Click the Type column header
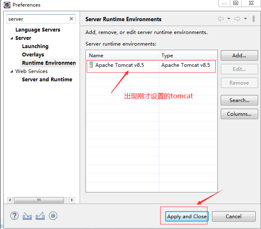This screenshot has width=261, height=229. pos(188,56)
